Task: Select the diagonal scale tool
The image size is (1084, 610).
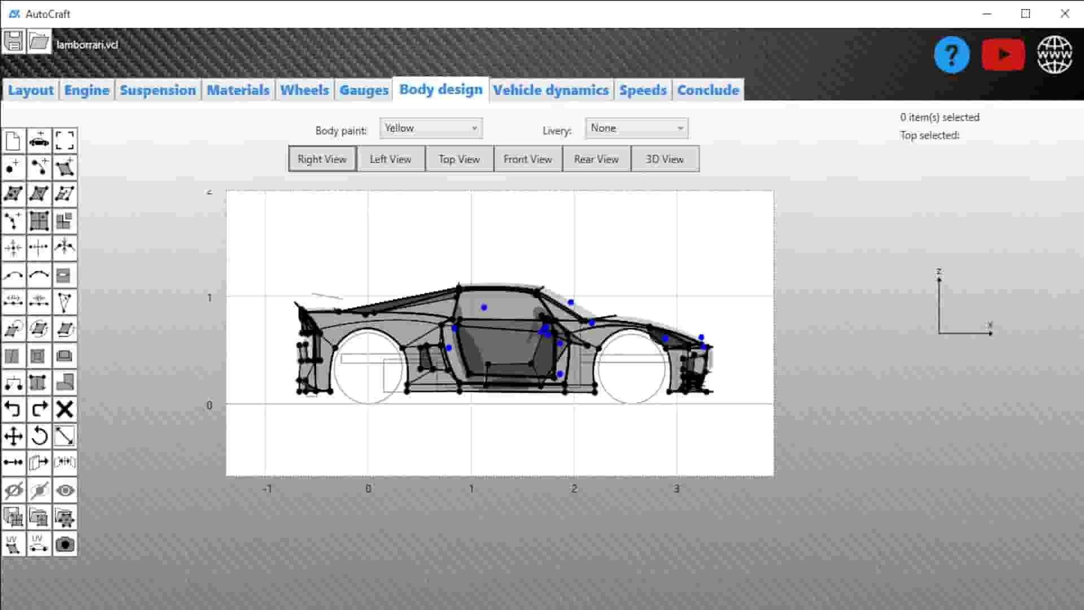Action: pyautogui.click(x=64, y=435)
